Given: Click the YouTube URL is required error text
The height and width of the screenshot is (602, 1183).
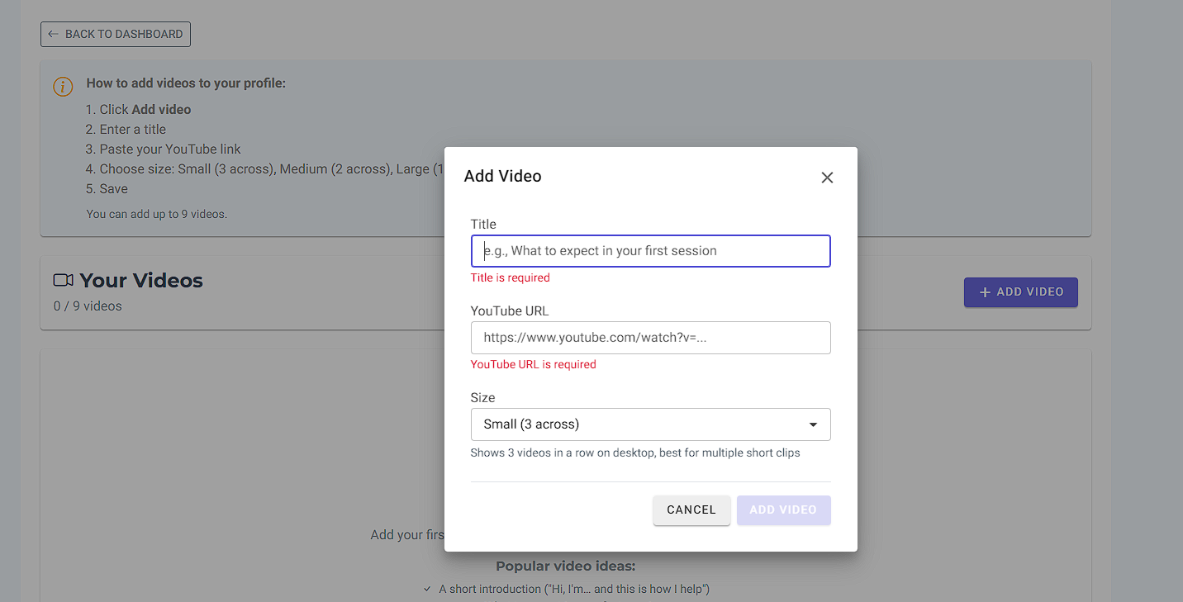Looking at the screenshot, I should [533, 364].
